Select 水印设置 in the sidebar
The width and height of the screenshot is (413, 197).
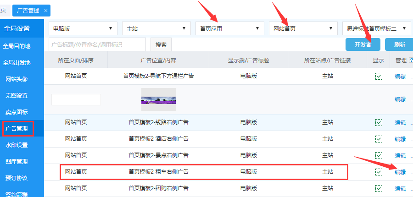point(17,145)
